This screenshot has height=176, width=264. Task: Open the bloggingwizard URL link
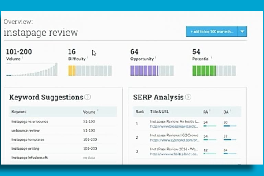174,126
